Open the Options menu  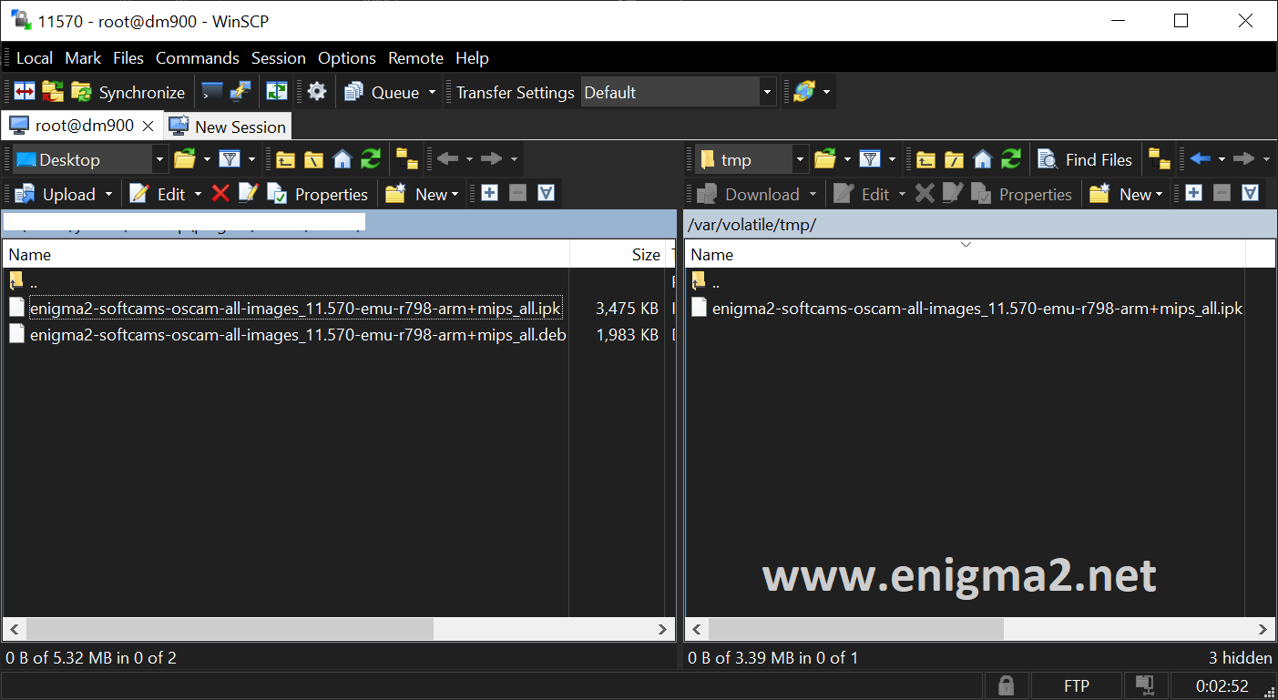point(347,57)
